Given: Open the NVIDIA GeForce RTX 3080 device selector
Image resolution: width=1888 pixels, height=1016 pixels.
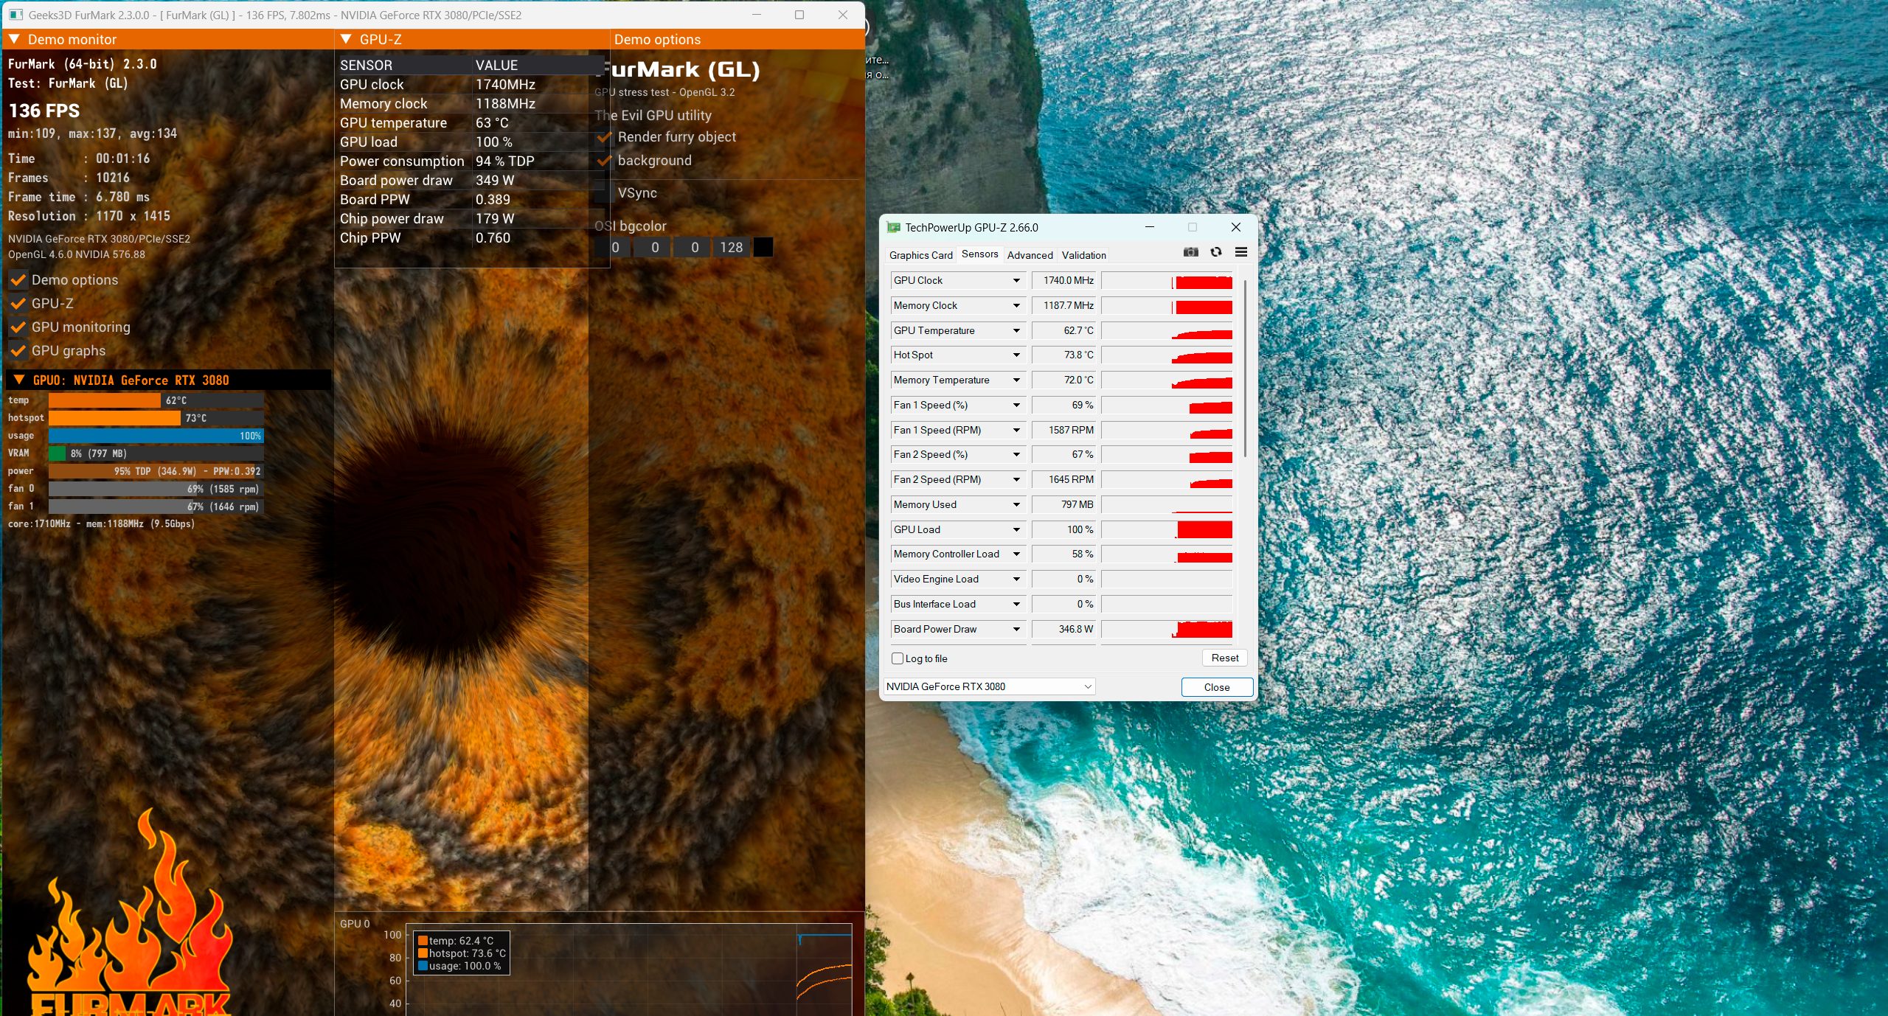Looking at the screenshot, I should pyautogui.click(x=990, y=686).
